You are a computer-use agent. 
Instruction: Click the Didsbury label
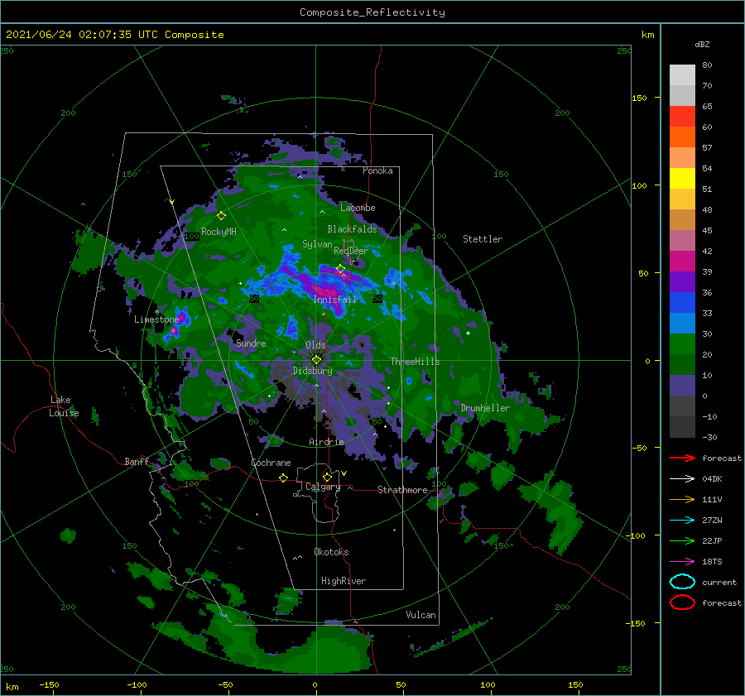tap(312, 371)
